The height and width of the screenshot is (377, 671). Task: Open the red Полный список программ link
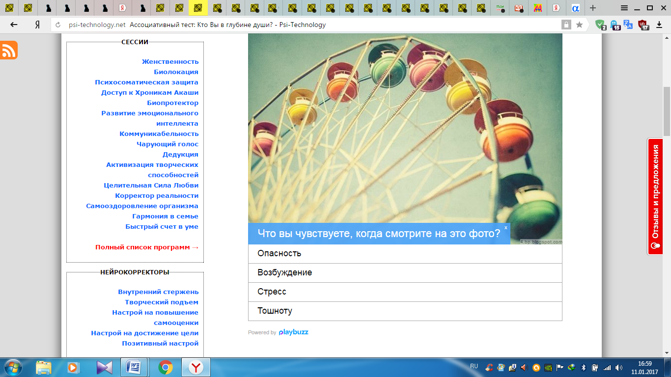147,247
